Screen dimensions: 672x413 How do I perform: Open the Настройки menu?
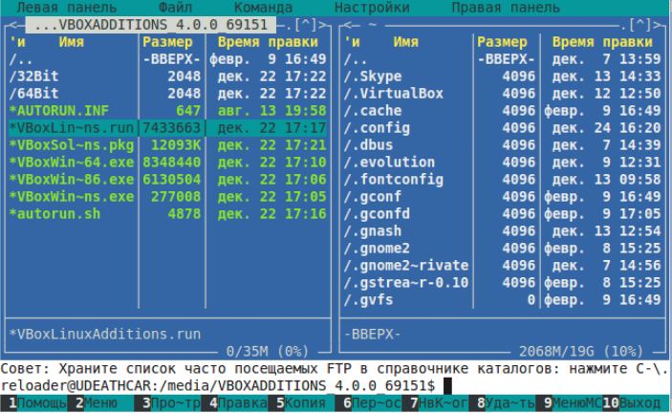pos(372,8)
